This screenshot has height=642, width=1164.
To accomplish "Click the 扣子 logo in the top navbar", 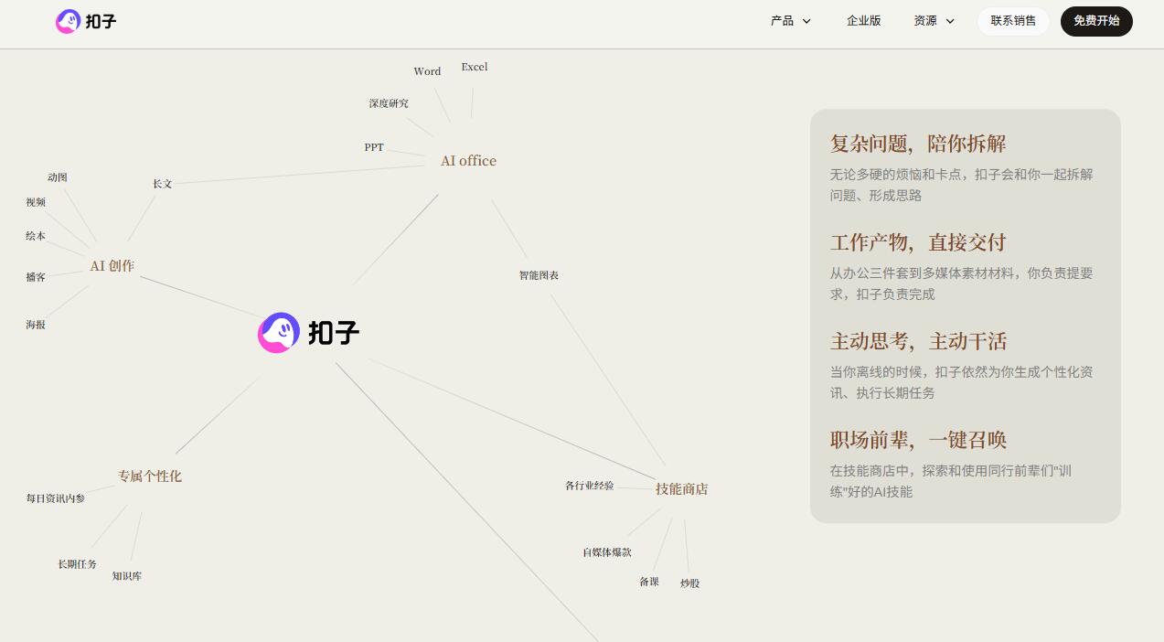I will 85,21.
